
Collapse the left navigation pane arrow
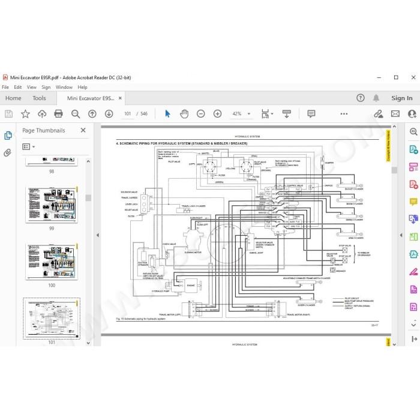[98, 235]
